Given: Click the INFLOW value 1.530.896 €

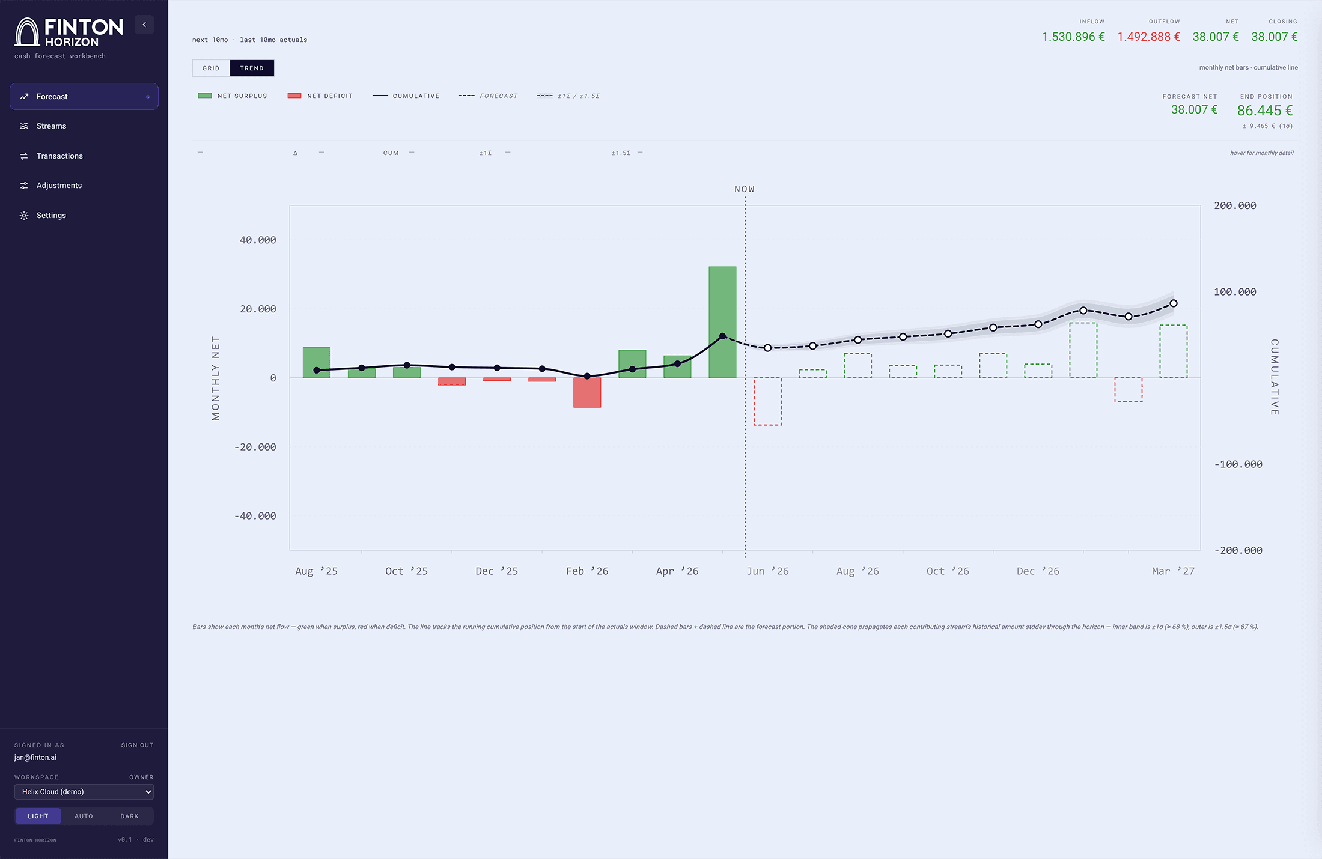Looking at the screenshot, I should (x=1073, y=37).
